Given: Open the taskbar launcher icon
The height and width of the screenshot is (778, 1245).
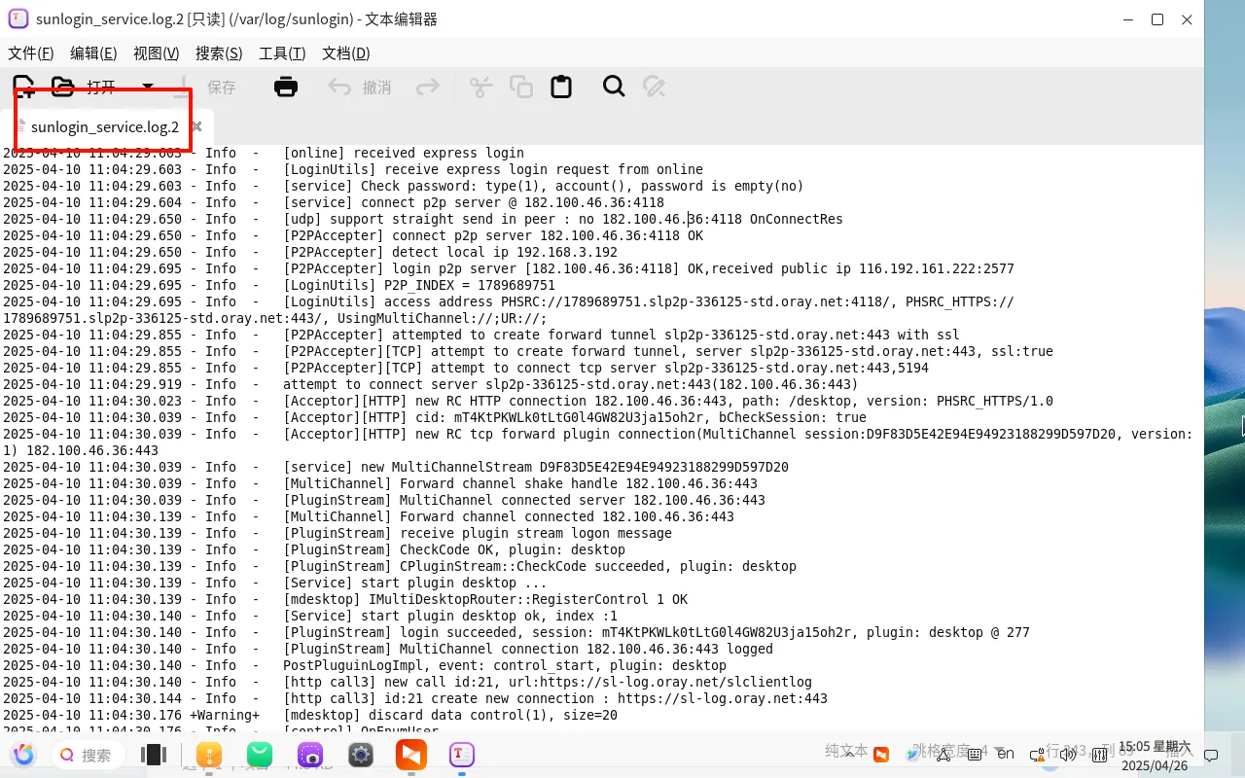Looking at the screenshot, I should point(23,754).
